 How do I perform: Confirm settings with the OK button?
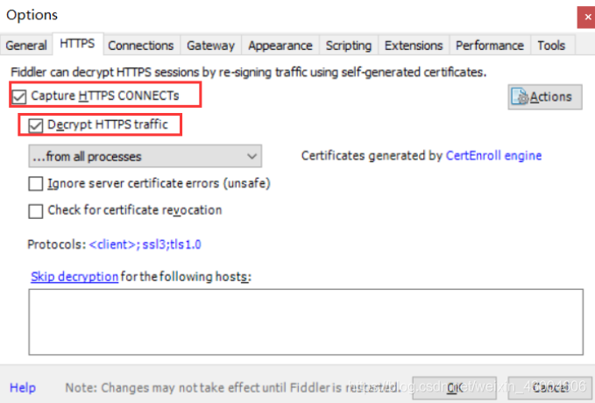coord(455,387)
